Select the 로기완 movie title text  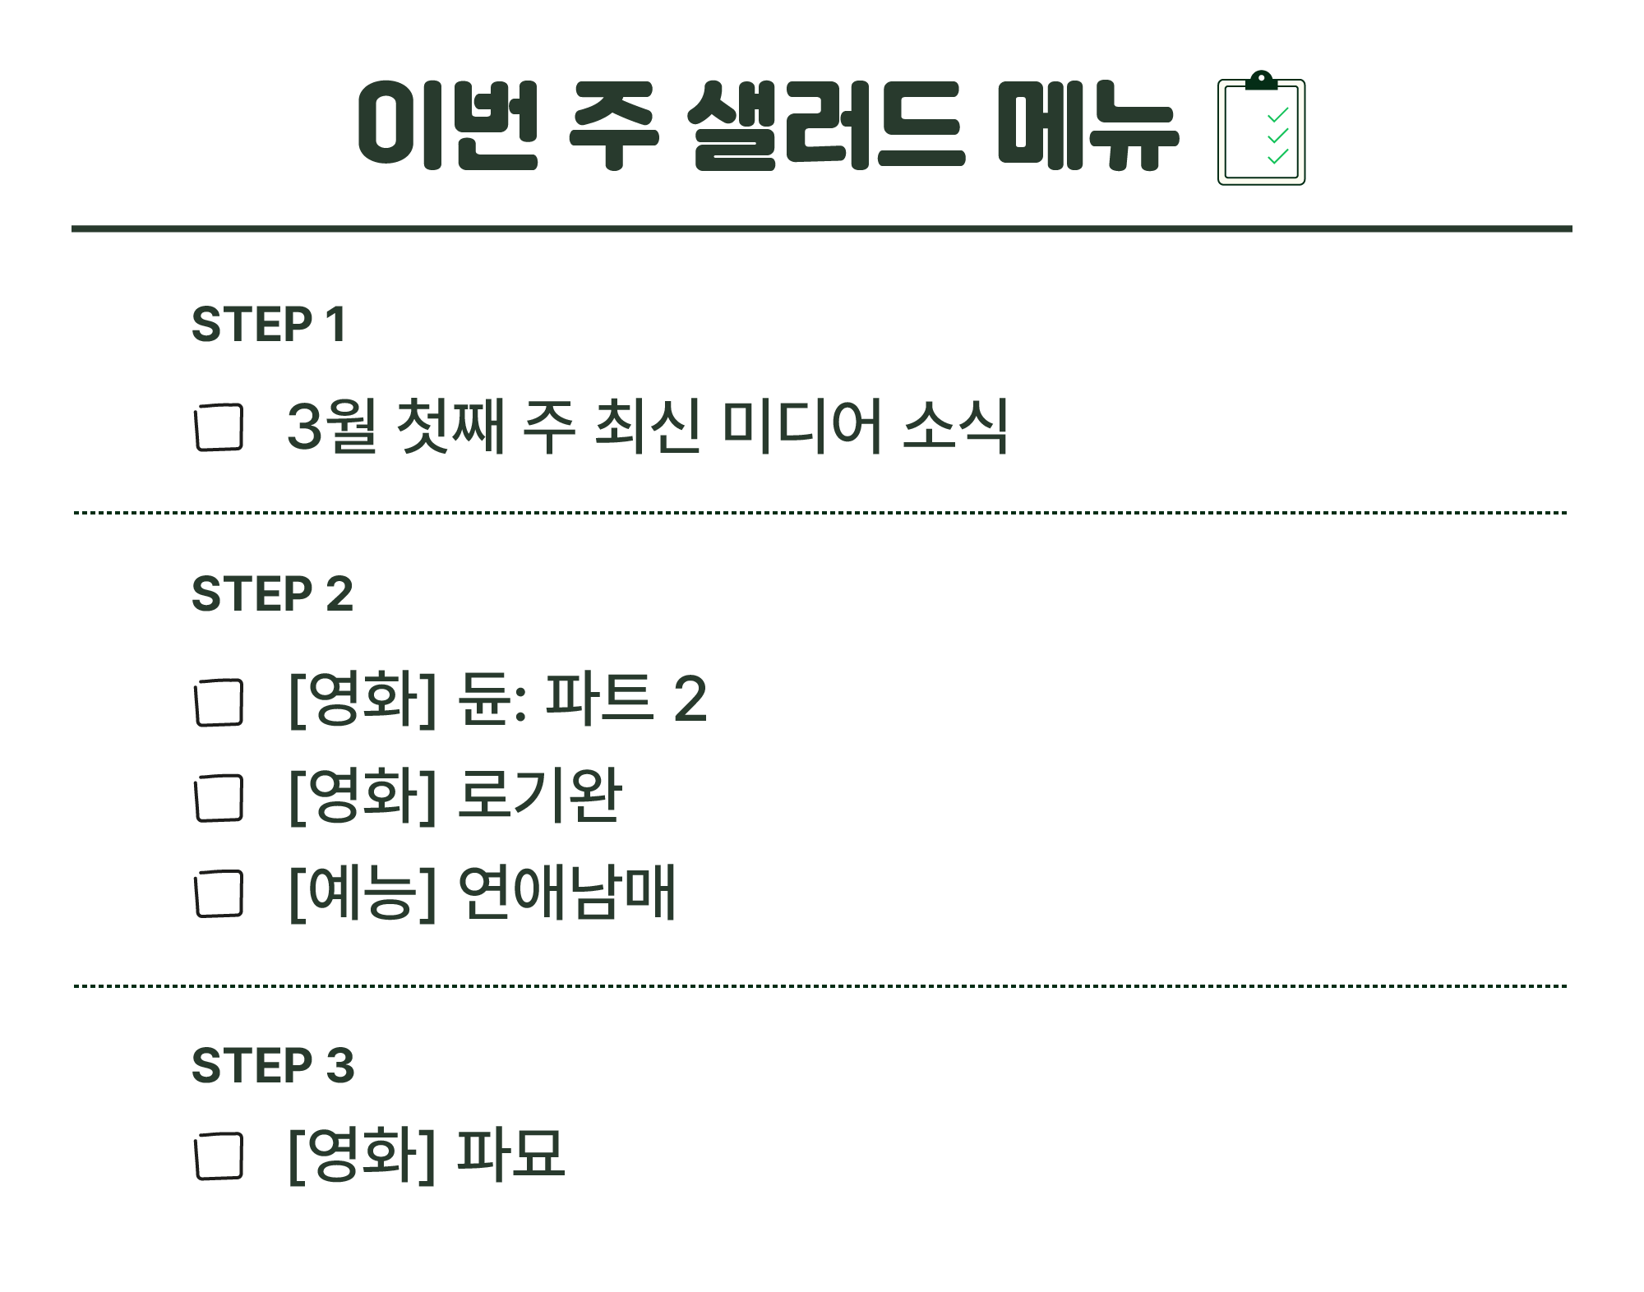(x=539, y=796)
